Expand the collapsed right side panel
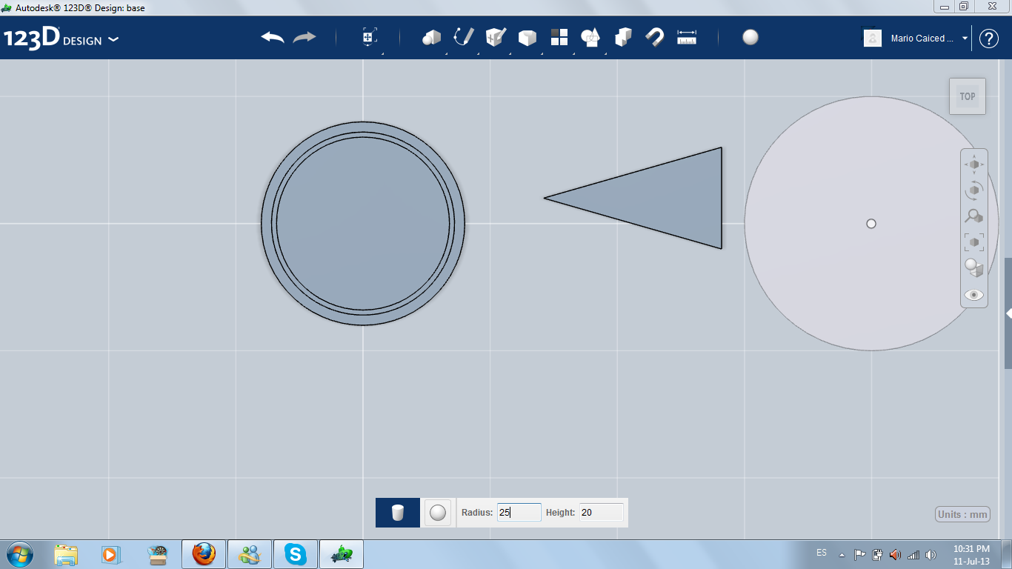This screenshot has height=569, width=1012. (1008, 313)
